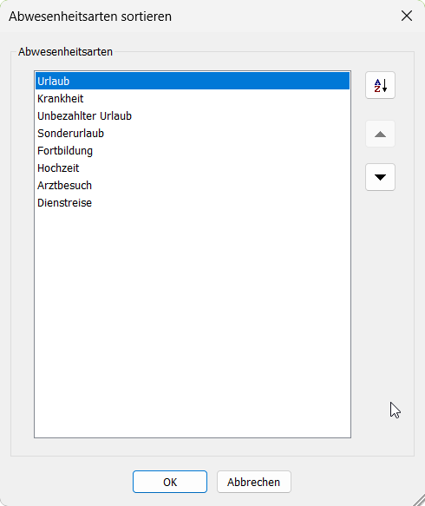Click the dialog title Abwesenheitsarten sortieren
The width and height of the screenshot is (425, 506).
[90, 16]
